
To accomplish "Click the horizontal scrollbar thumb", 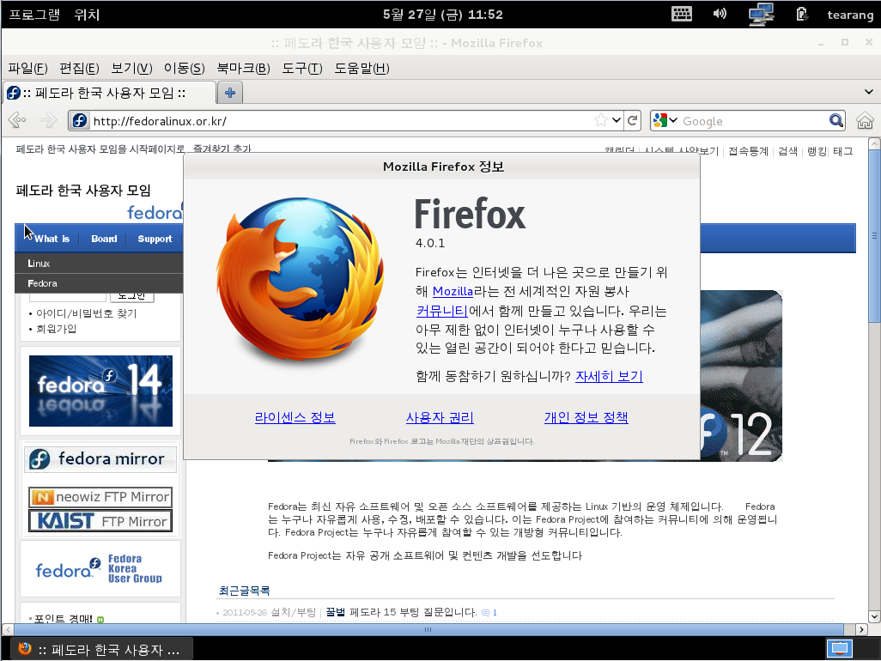I will click(429, 629).
